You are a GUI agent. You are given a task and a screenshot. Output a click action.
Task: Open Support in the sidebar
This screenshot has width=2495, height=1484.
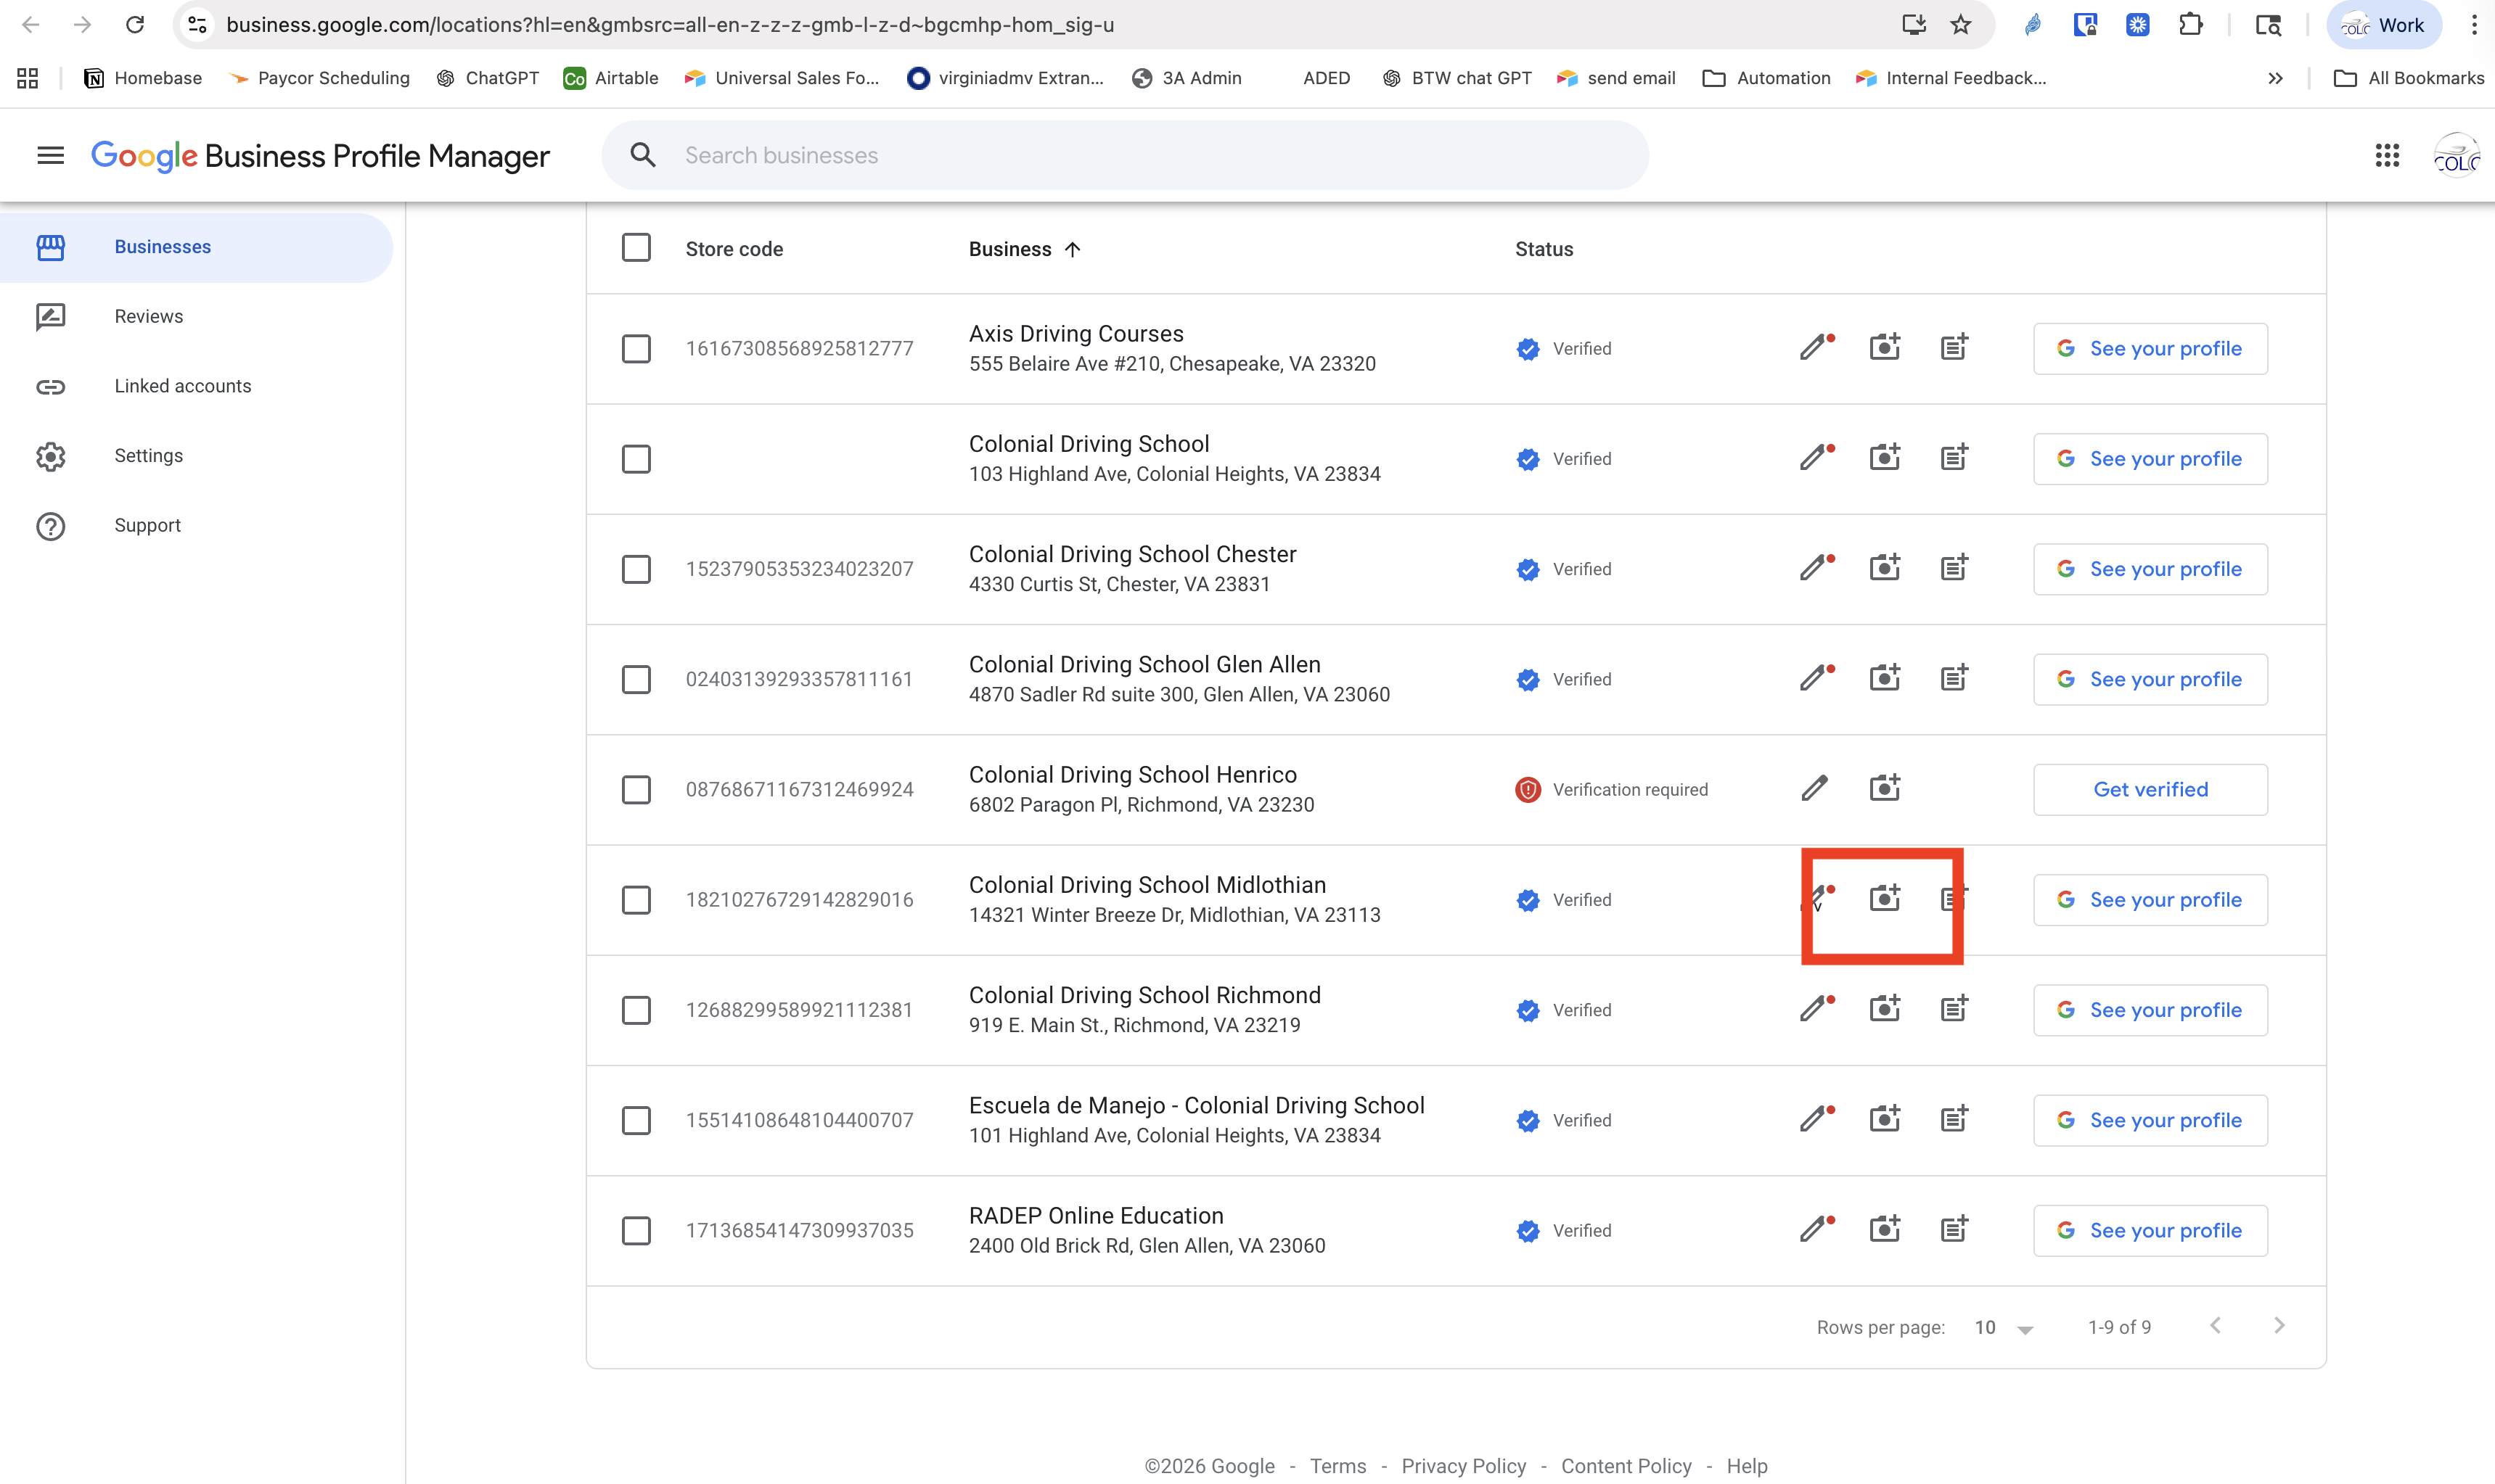click(196, 525)
